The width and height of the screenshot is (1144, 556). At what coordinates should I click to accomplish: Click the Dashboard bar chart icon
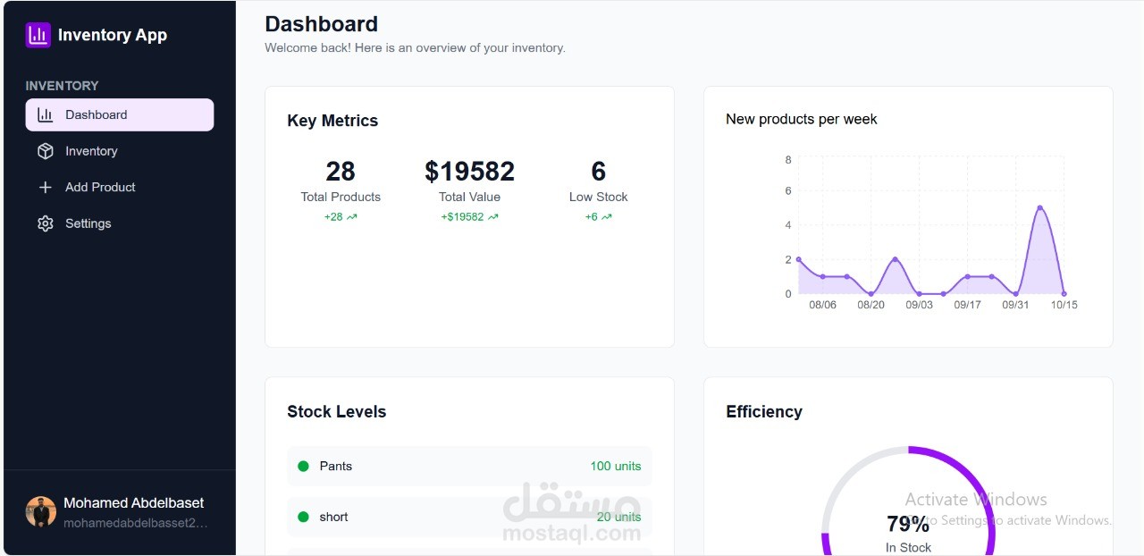tap(46, 114)
